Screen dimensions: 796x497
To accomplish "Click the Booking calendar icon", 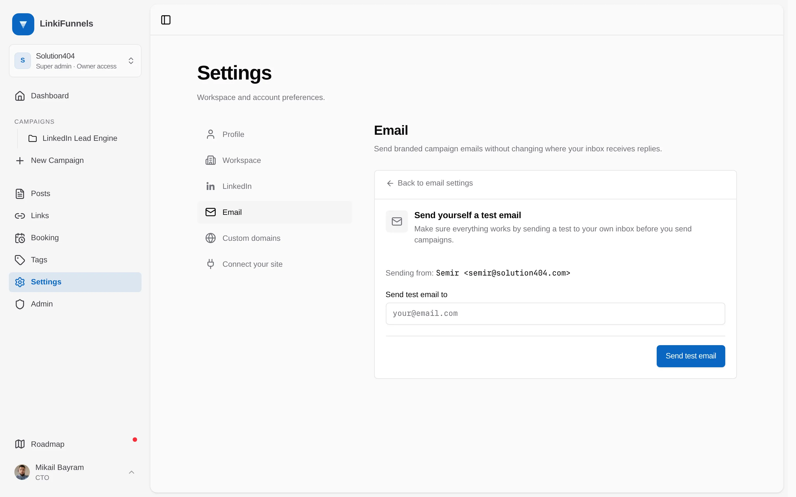I will click(20, 238).
